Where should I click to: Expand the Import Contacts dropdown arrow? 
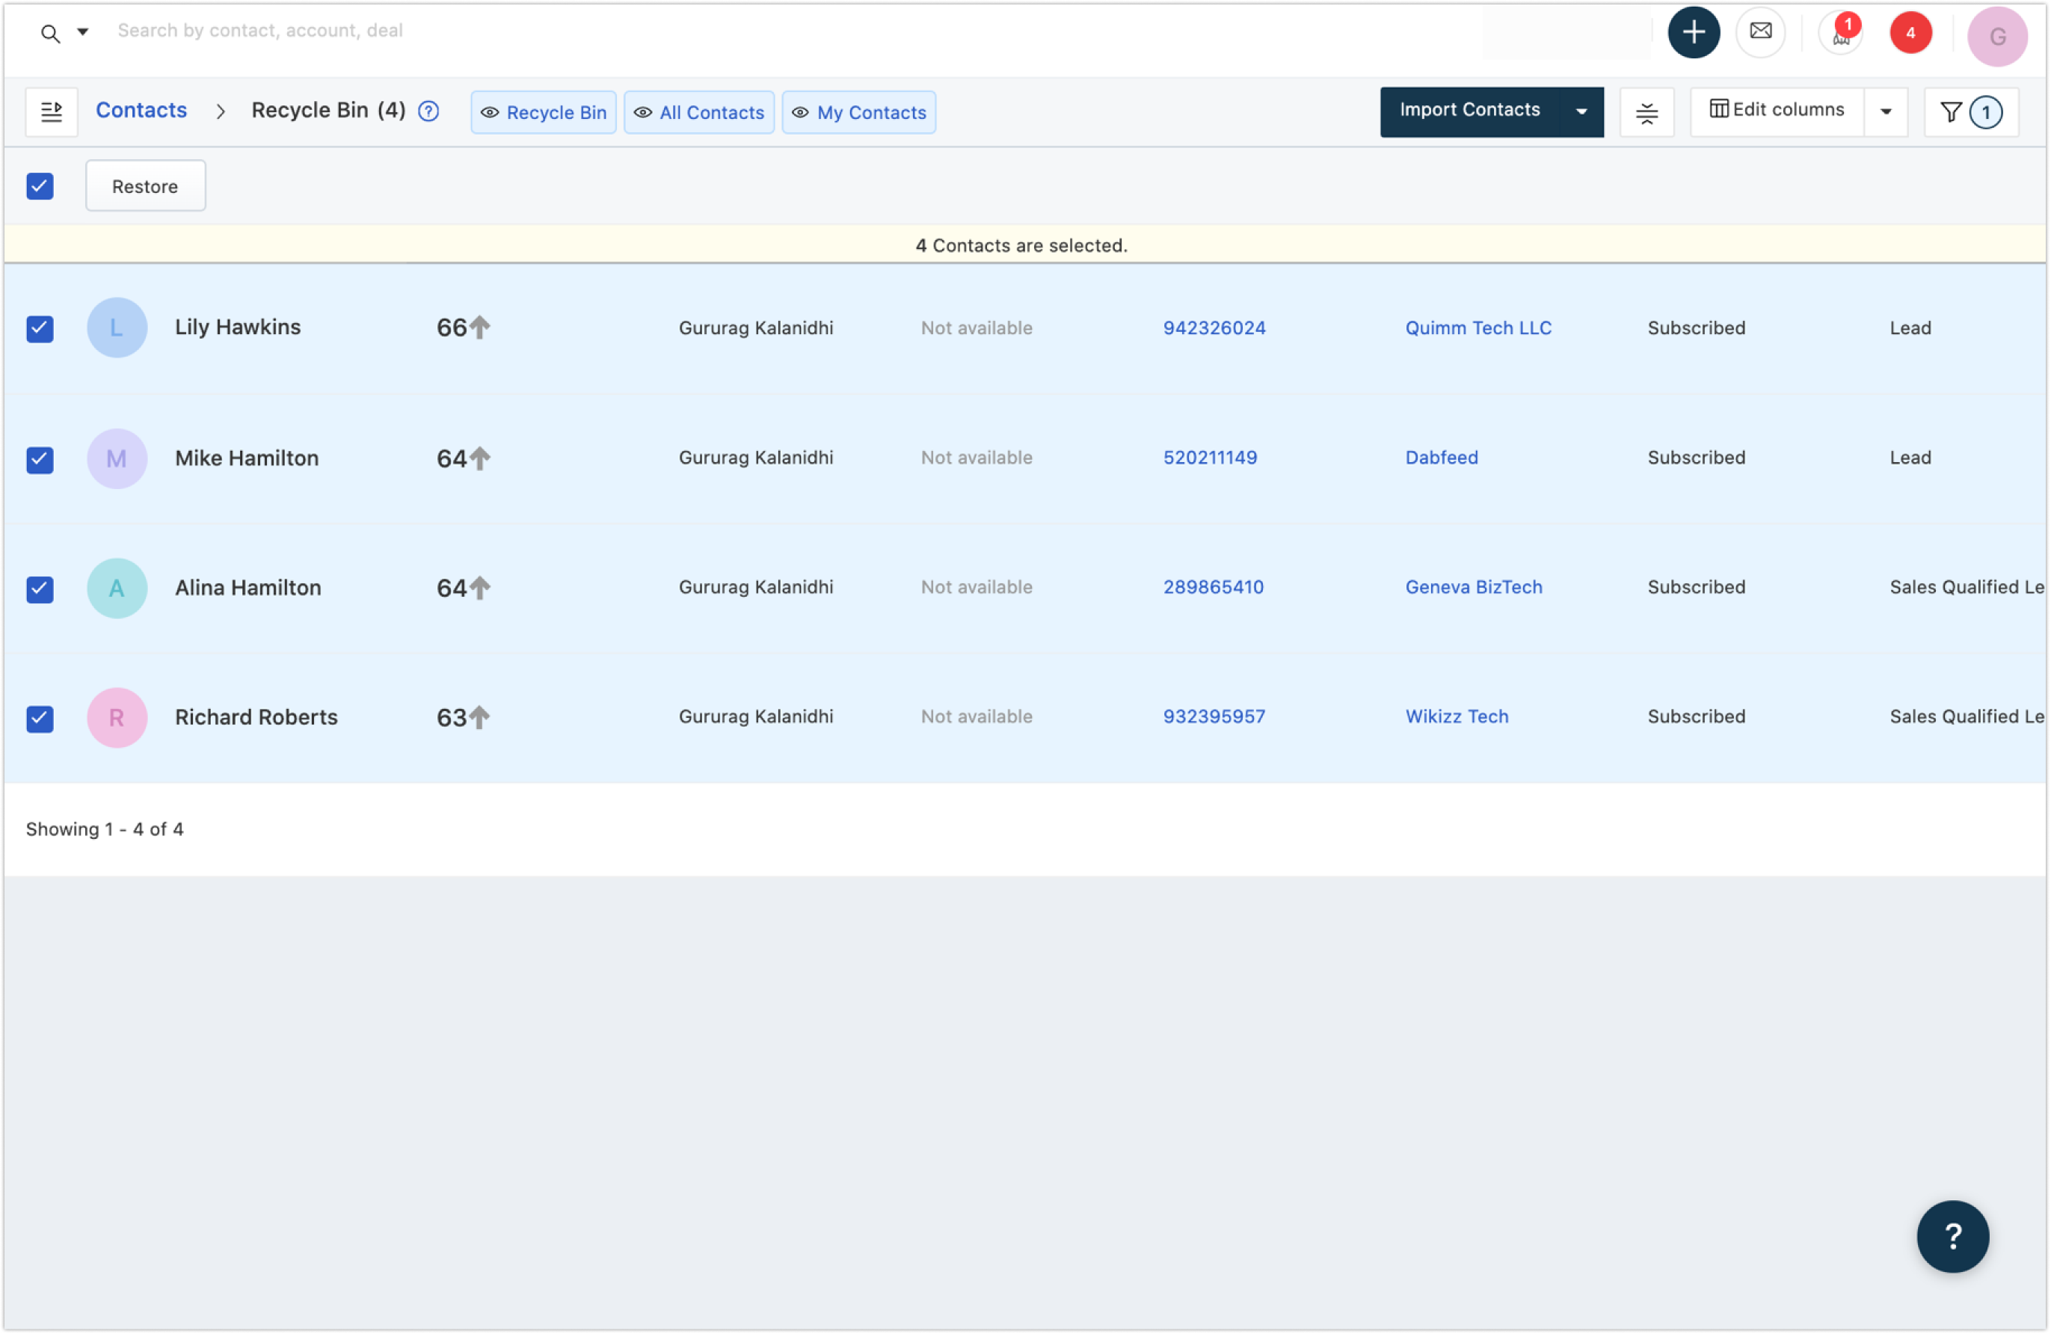1581,111
